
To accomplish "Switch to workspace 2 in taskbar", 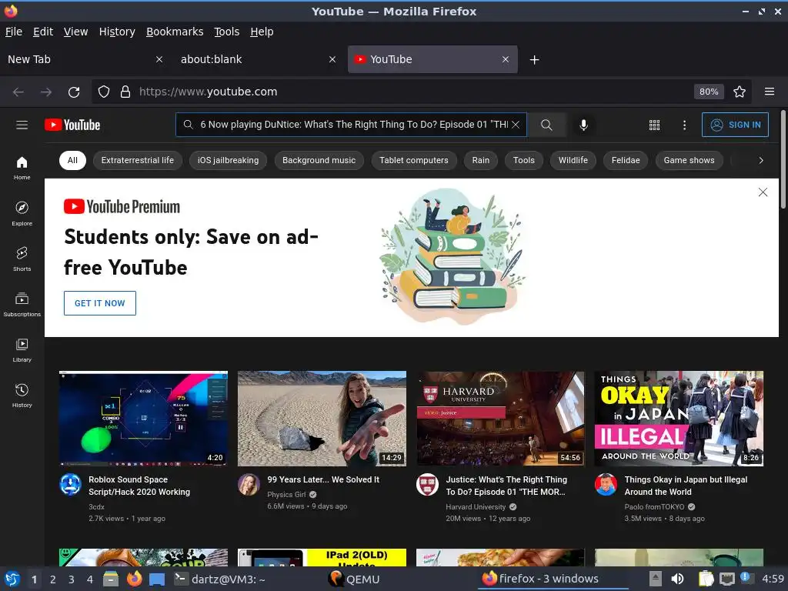I will pos(52,579).
